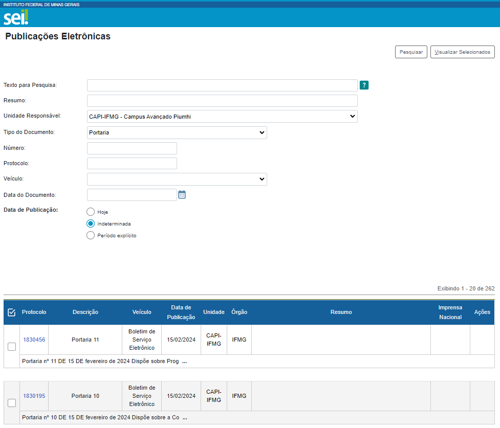Open the search text help icon
Viewport: 500px width, 428px height.
pos(364,85)
